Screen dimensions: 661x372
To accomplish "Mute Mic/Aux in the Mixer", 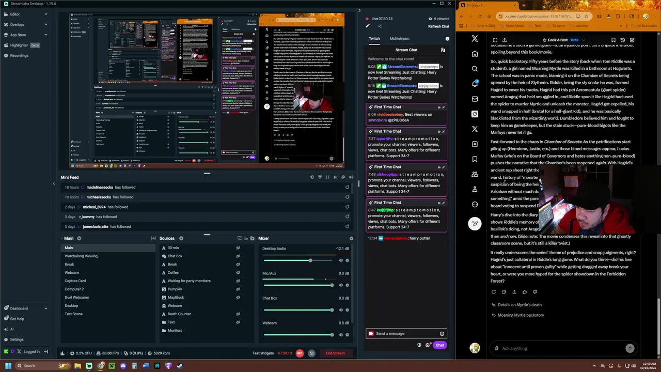I will (x=341, y=285).
